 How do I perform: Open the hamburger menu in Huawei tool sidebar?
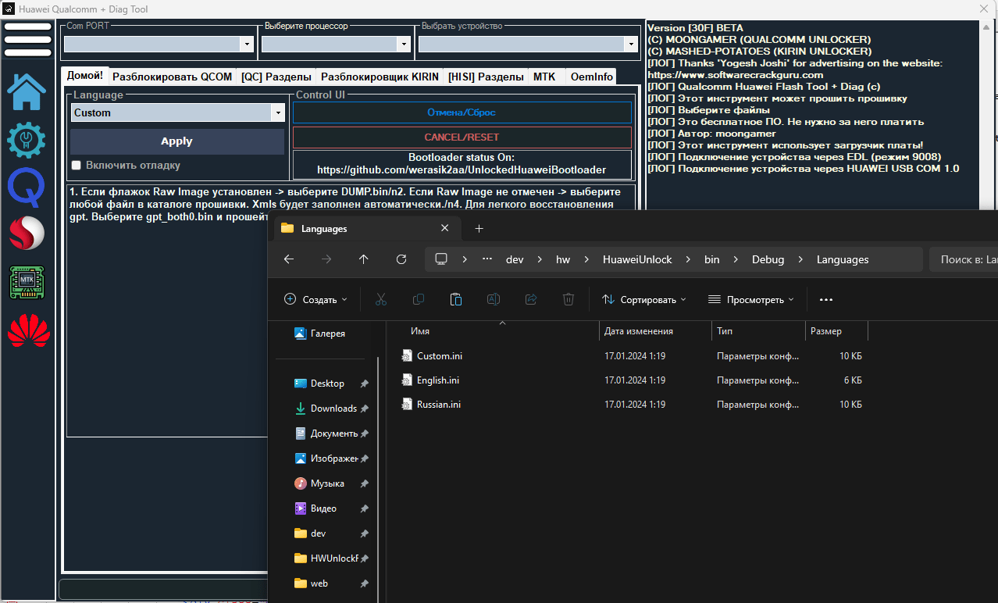coord(27,40)
